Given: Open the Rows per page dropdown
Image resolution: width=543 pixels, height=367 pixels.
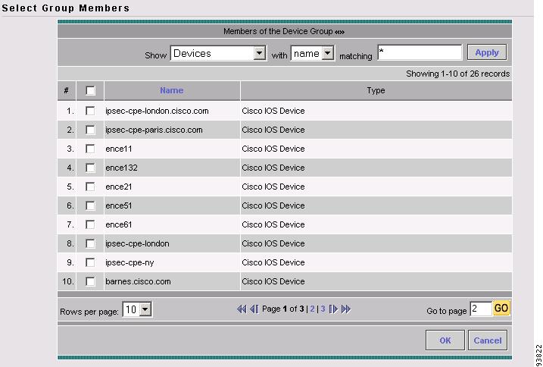Looking at the screenshot, I should 137,309.
